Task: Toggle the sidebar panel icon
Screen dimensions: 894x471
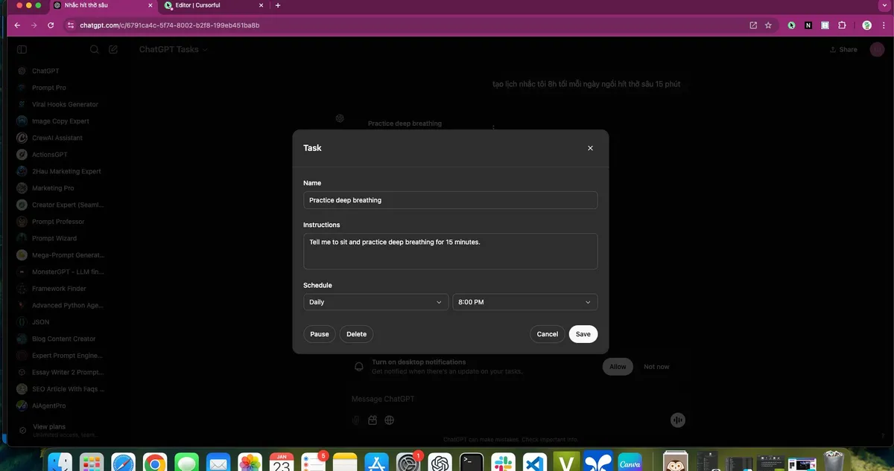Action: [x=22, y=50]
